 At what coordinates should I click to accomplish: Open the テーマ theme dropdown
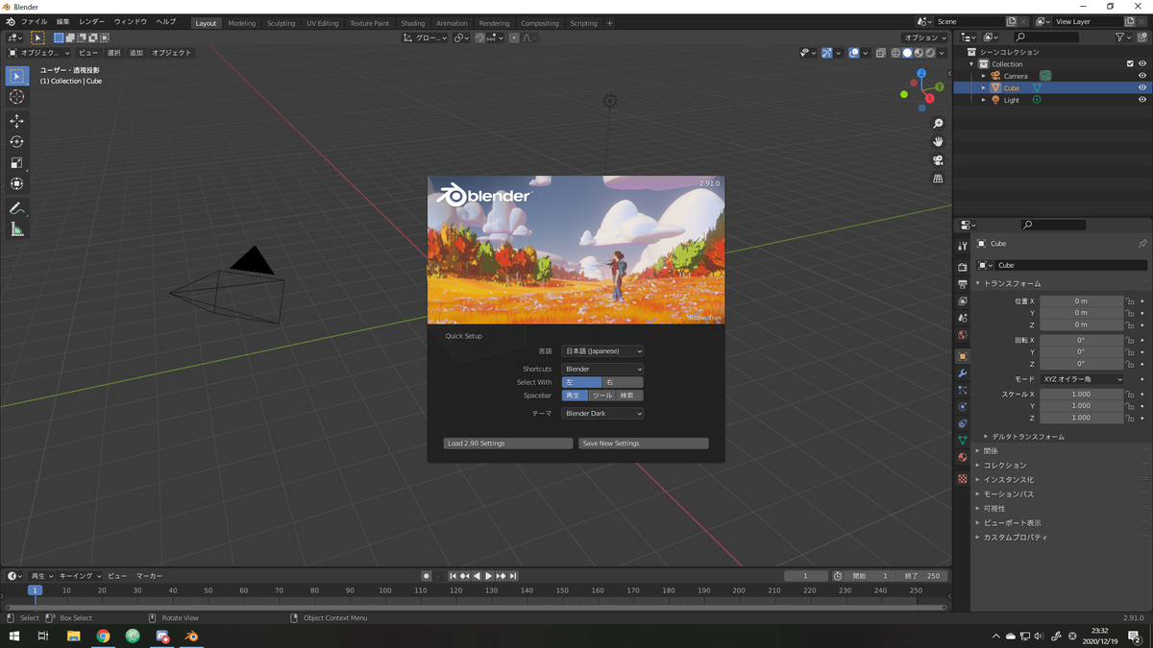pyautogui.click(x=602, y=414)
